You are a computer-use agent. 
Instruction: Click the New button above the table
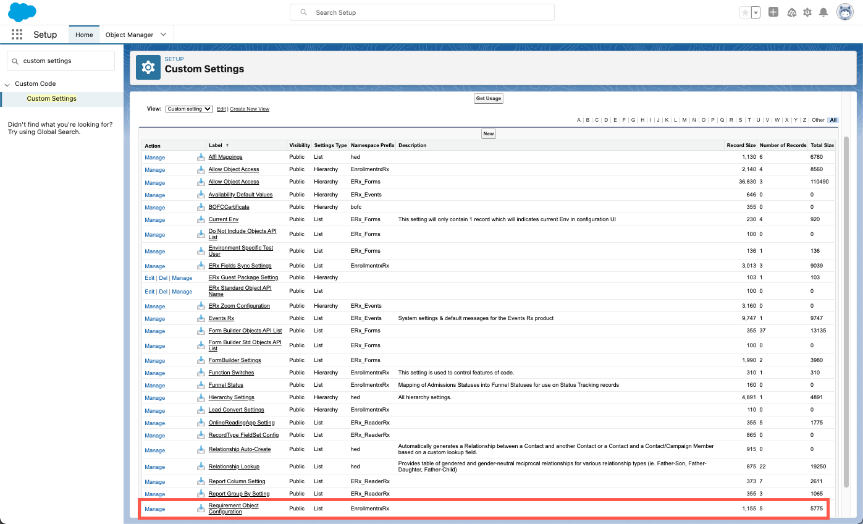click(x=489, y=133)
